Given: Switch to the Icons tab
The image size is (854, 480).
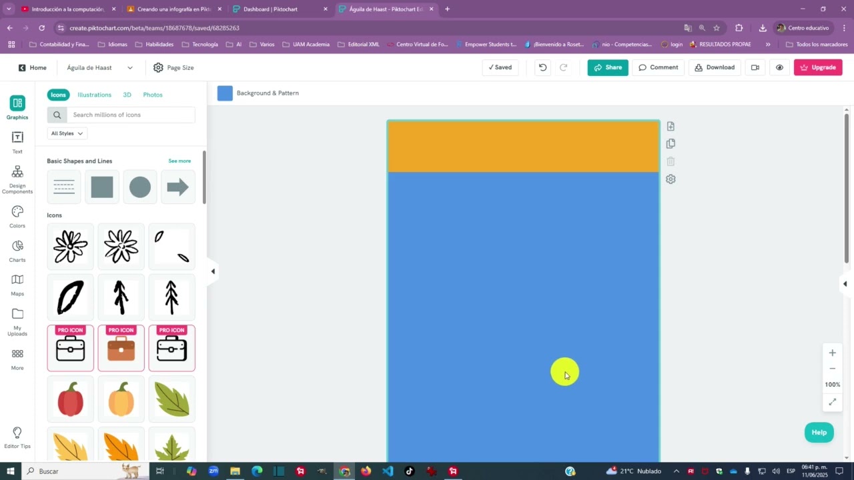Looking at the screenshot, I should pyautogui.click(x=58, y=95).
